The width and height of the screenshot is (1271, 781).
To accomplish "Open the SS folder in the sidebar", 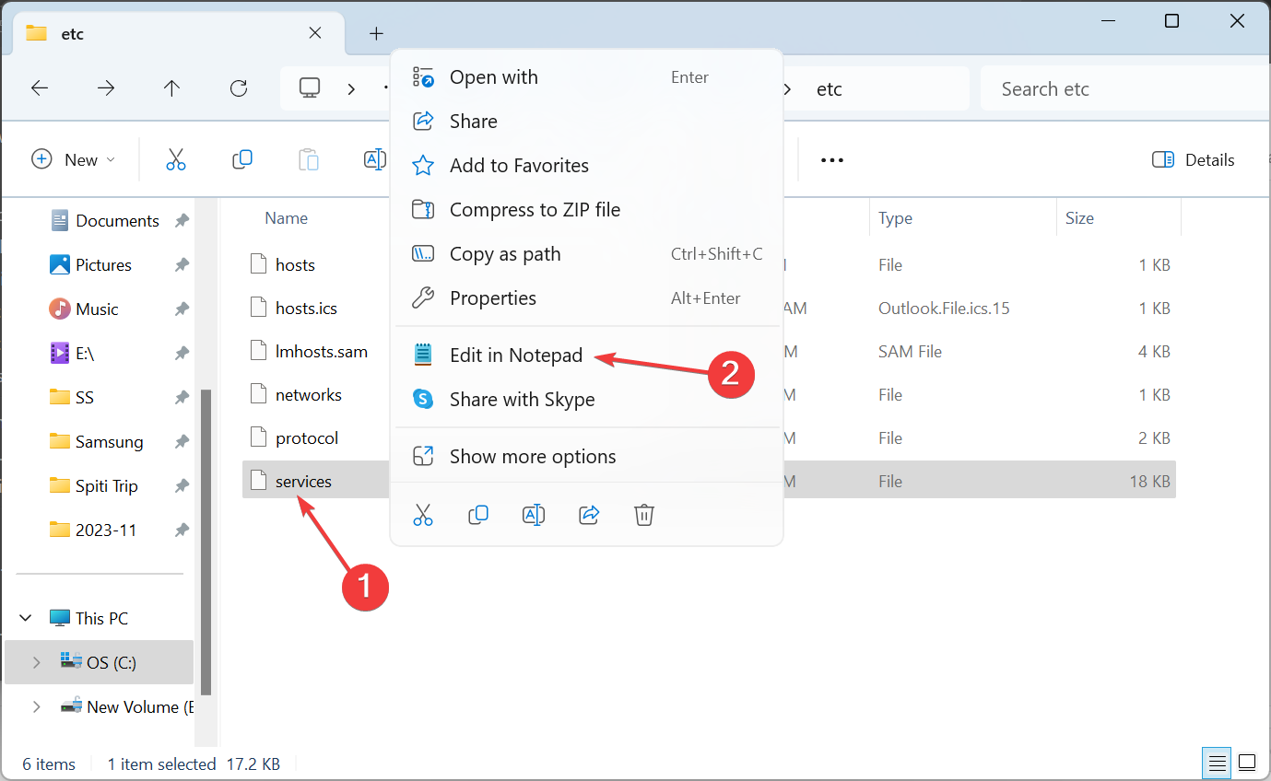I will (x=85, y=398).
